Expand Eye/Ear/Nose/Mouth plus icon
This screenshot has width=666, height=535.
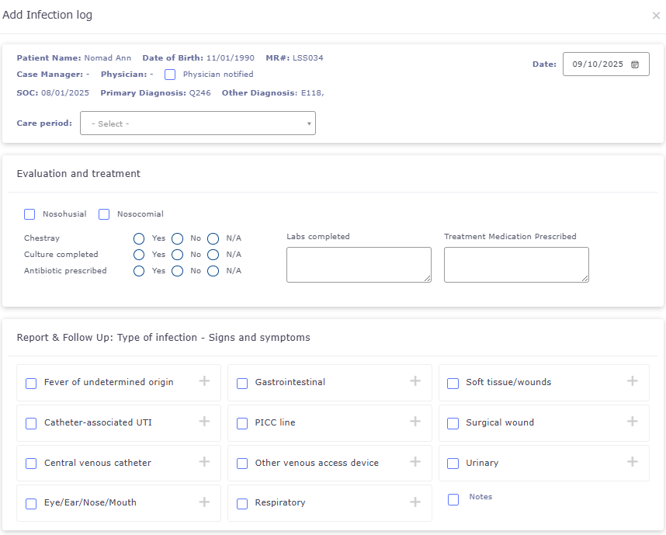204,502
